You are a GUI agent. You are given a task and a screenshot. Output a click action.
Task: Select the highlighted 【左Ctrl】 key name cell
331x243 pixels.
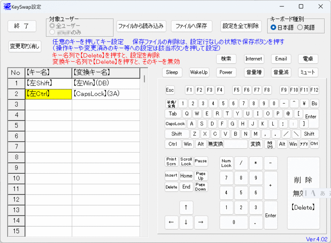pyautogui.click(x=48, y=94)
